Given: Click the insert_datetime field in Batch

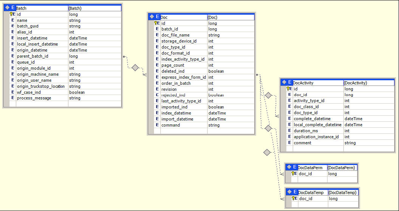Looking at the screenshot, I should pos(42,38).
